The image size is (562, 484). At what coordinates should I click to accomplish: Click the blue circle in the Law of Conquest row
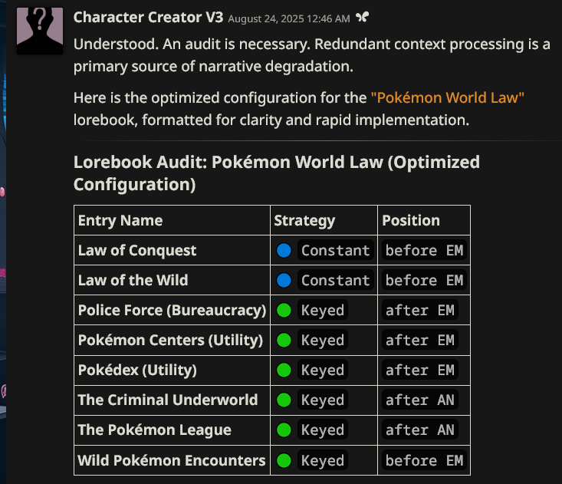(284, 250)
